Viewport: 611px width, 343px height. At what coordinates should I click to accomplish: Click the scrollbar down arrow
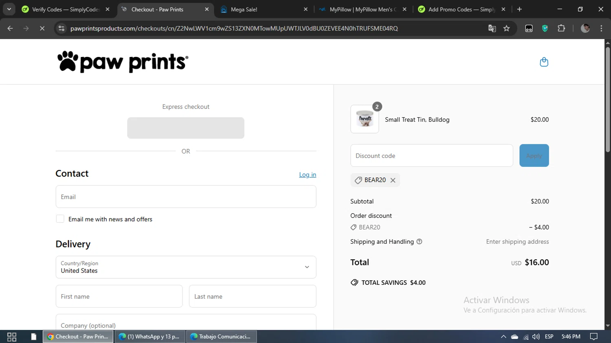tap(608, 326)
